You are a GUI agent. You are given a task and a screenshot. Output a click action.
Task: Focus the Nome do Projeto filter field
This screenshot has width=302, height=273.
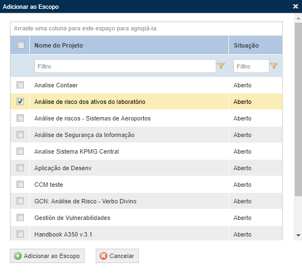(x=125, y=66)
